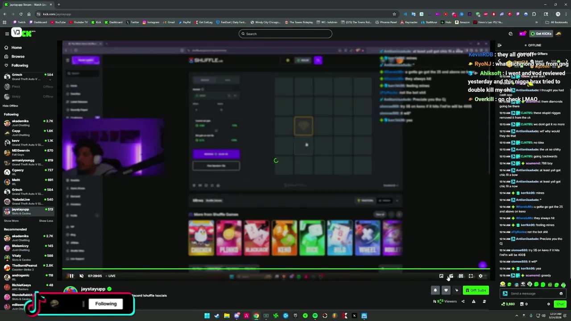Toggle channel notifications with the bell

pos(435,291)
